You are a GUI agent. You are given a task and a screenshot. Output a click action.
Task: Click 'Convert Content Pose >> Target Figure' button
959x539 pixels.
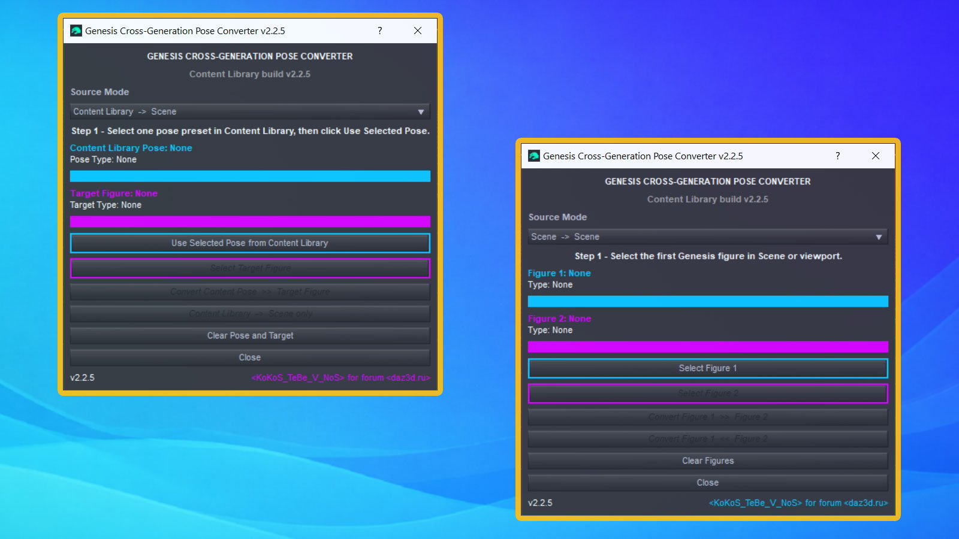250,292
